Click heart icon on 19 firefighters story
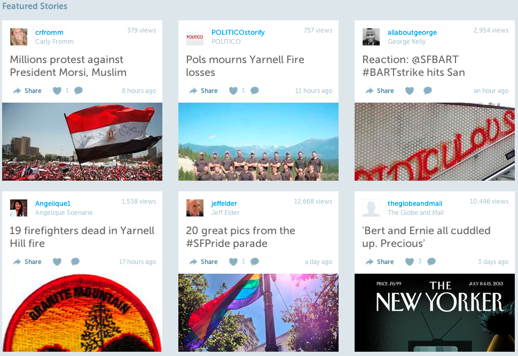 point(57,261)
